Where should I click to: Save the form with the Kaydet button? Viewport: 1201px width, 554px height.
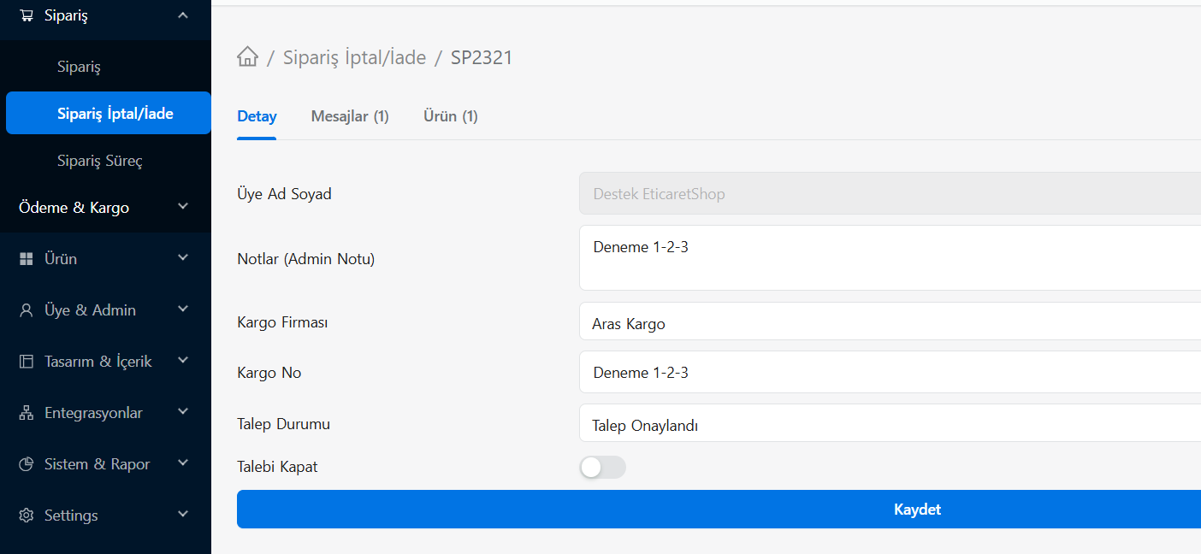pyautogui.click(x=719, y=509)
